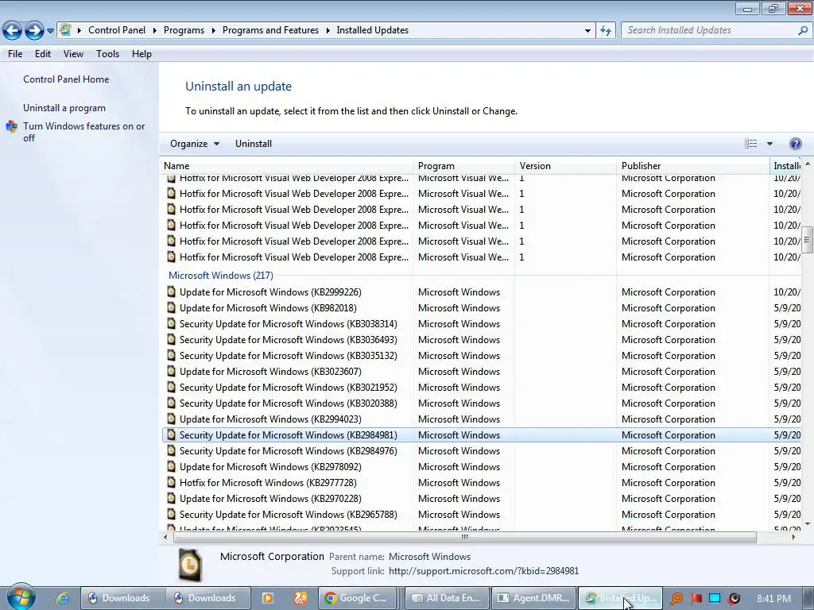Click icon of Update KB3023607

pyautogui.click(x=172, y=372)
